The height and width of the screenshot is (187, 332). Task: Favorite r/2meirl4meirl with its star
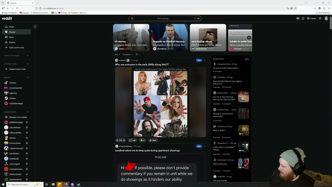[27, 128]
